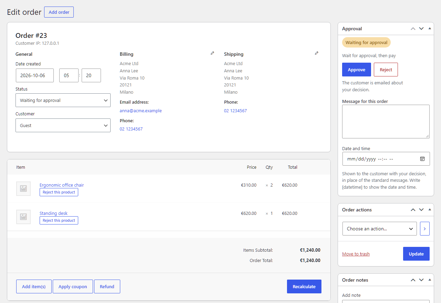441x303 pixels.
Task: Click the shipping phone number link
Action: coord(235,111)
